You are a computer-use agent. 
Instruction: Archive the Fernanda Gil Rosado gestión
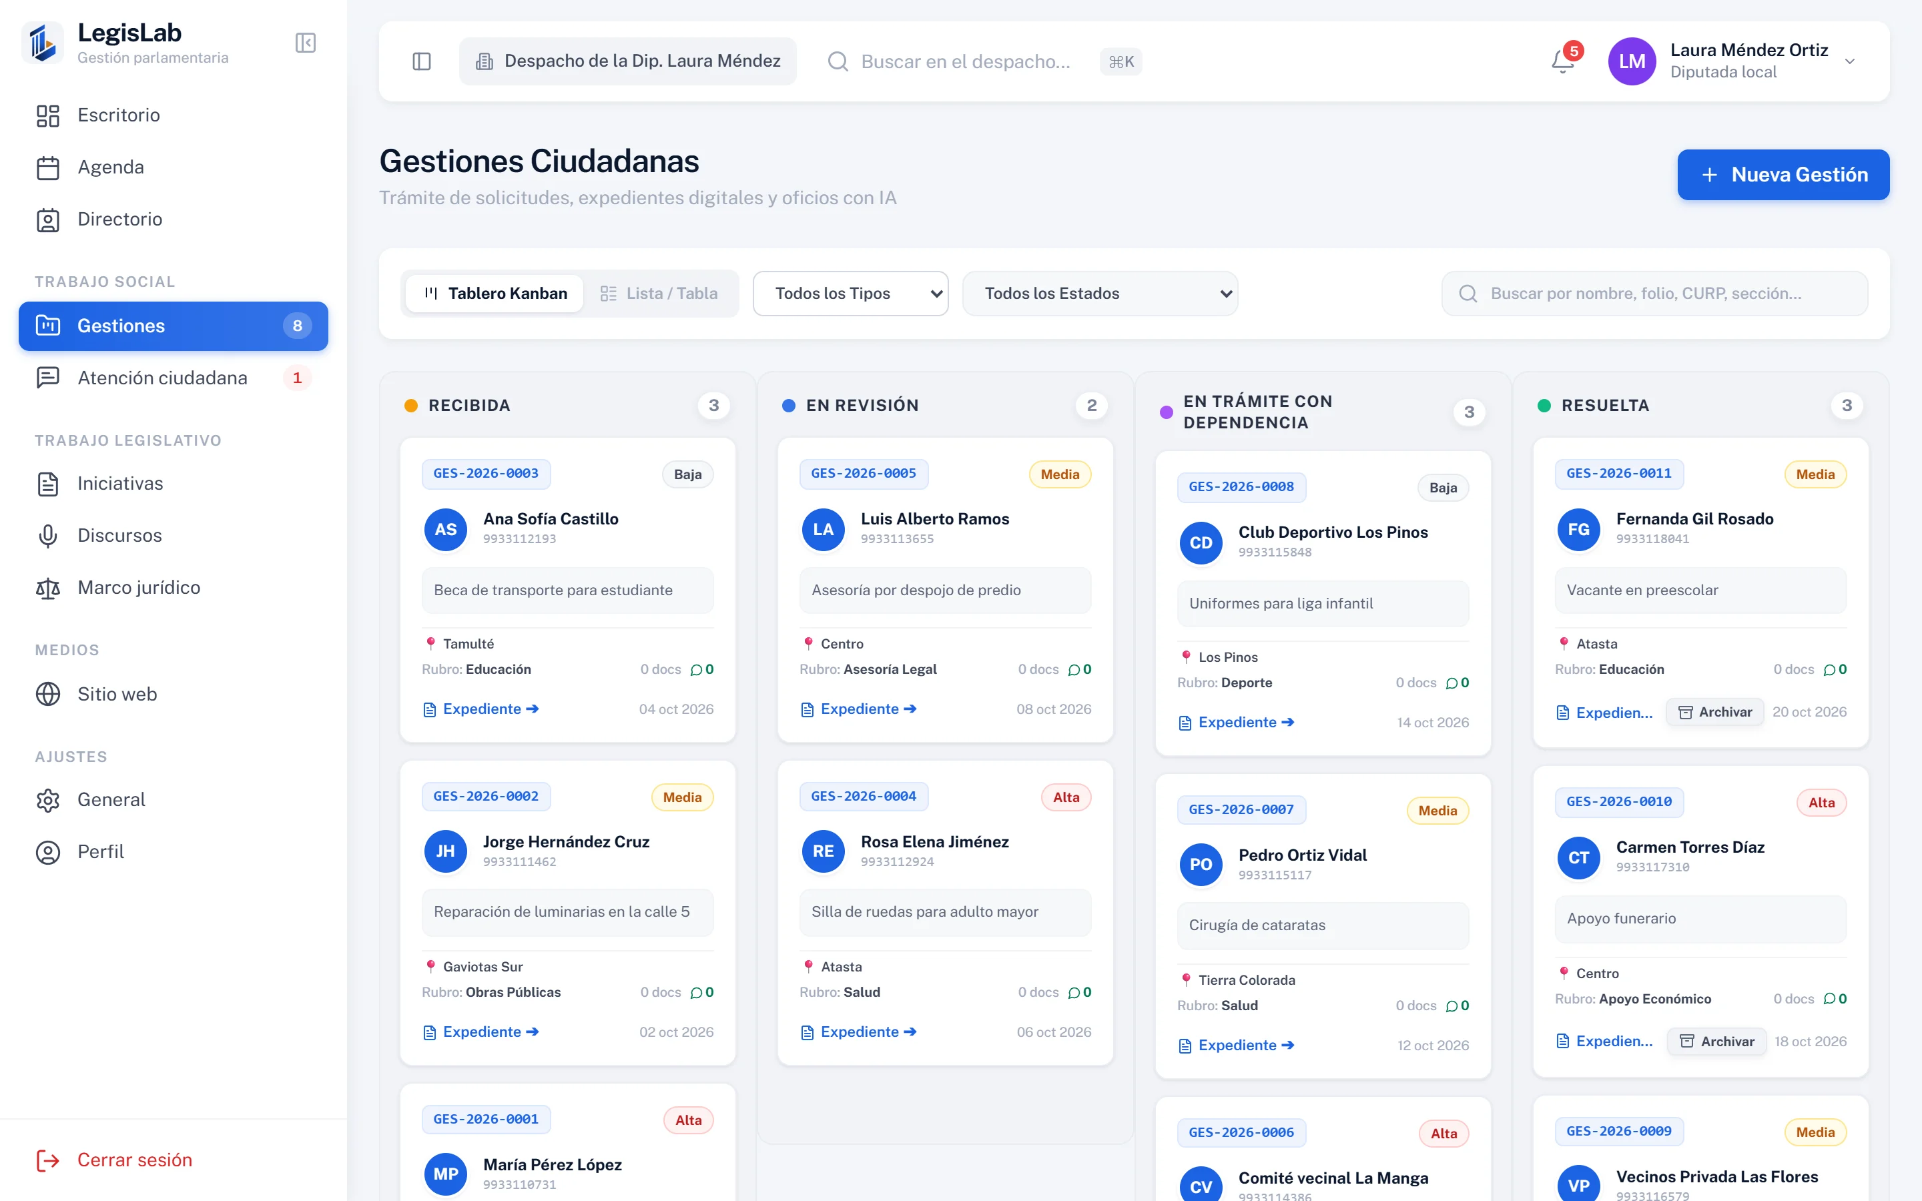pos(1714,713)
